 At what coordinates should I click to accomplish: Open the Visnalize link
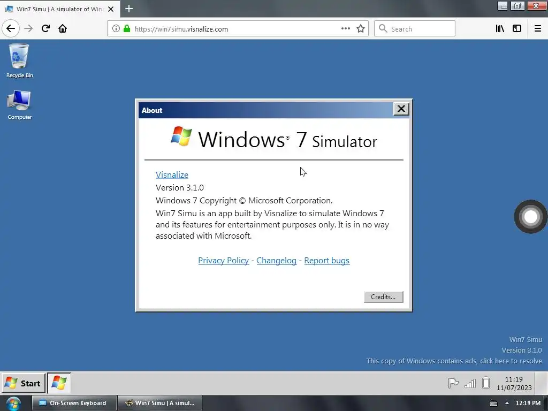(x=172, y=175)
